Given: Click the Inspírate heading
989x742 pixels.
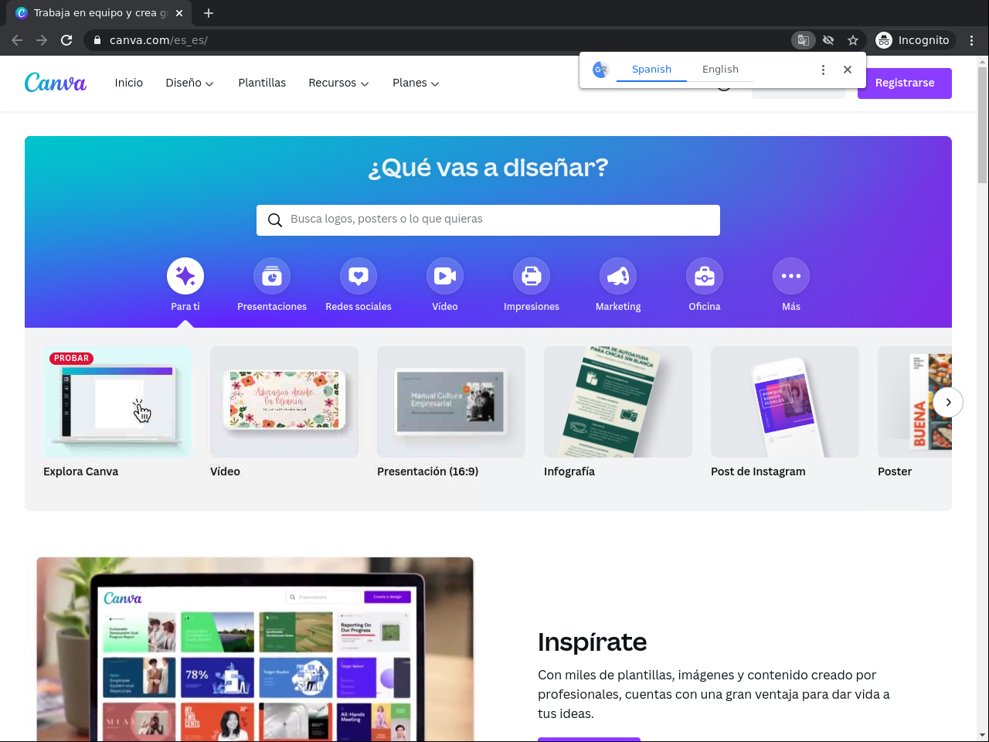Looking at the screenshot, I should 593,642.
